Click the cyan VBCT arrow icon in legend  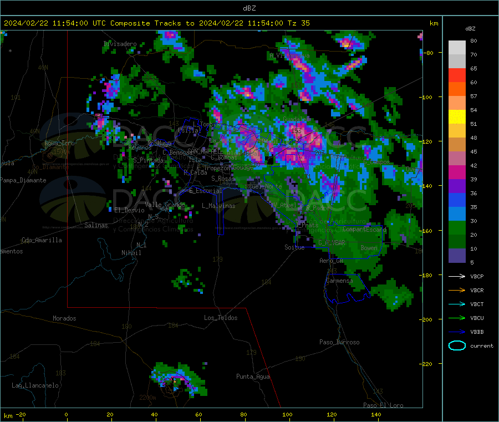point(457,304)
